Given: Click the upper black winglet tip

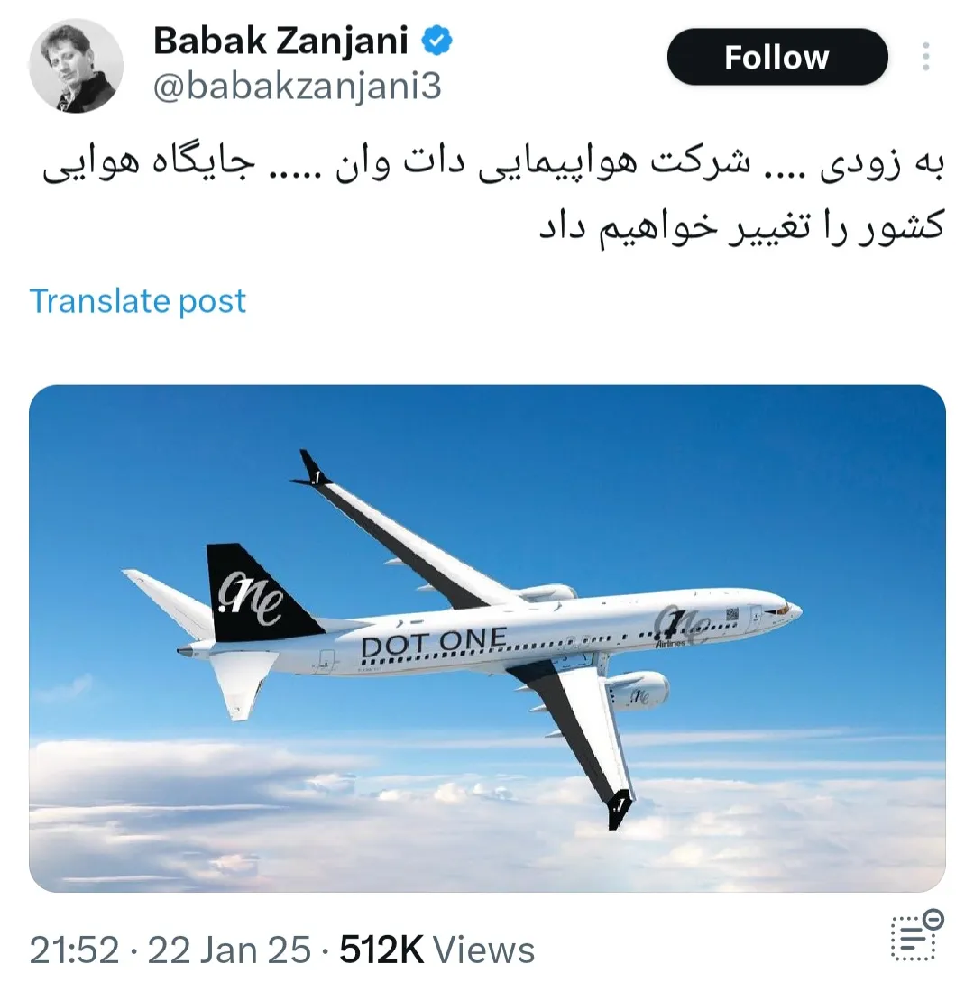Looking at the screenshot, I should [311, 468].
